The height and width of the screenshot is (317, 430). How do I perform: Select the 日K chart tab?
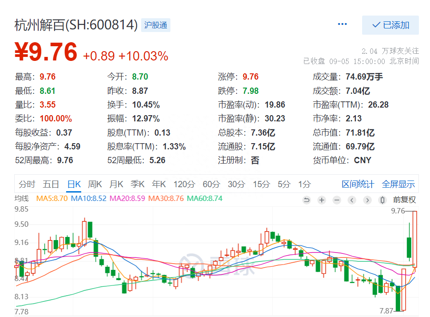(x=74, y=184)
